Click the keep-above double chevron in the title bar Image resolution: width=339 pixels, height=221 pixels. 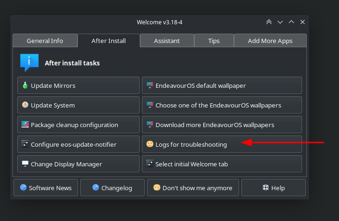pos(269,22)
